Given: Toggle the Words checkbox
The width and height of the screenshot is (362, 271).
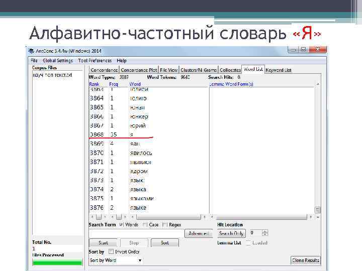Looking at the screenshot, I should [121, 224].
